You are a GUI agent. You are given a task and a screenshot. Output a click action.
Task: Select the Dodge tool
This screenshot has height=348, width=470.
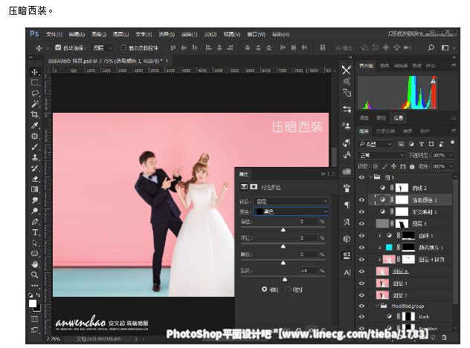35,211
